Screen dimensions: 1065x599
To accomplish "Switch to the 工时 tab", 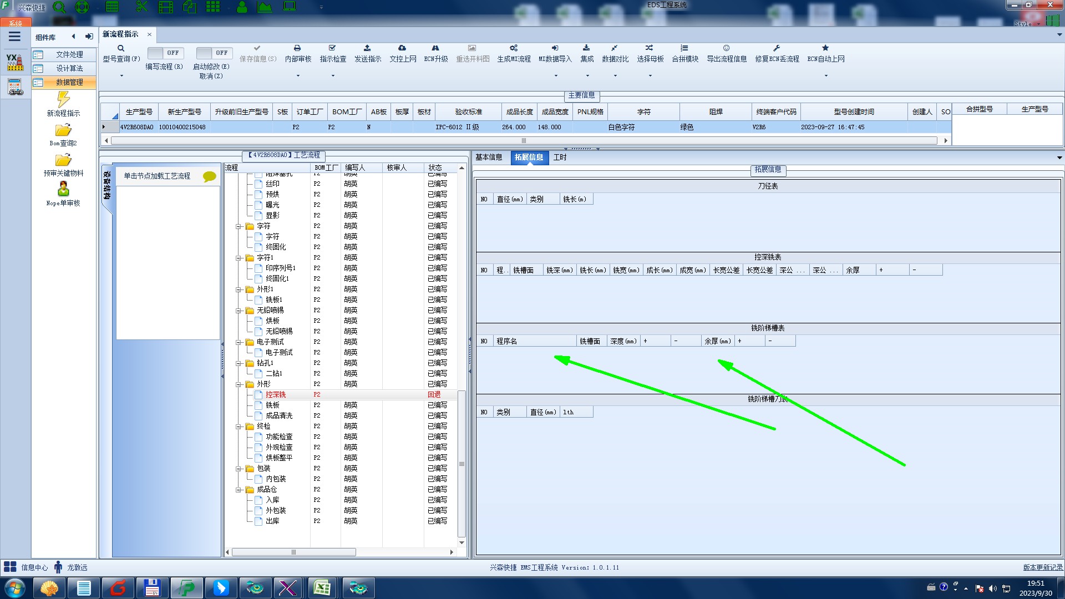I will pyautogui.click(x=560, y=158).
